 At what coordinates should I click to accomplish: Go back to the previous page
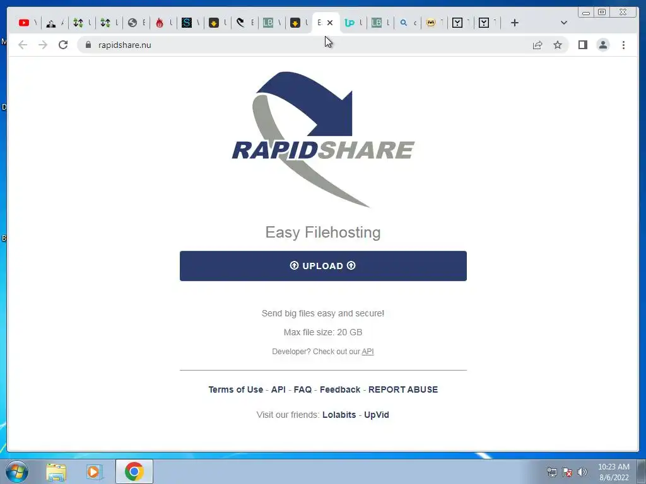pos(23,45)
